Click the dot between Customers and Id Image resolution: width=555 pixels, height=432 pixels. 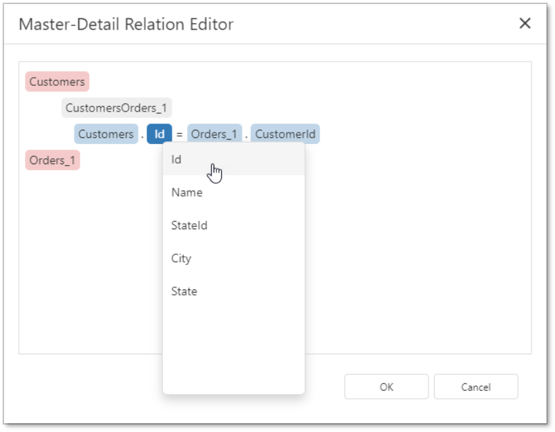(x=142, y=135)
